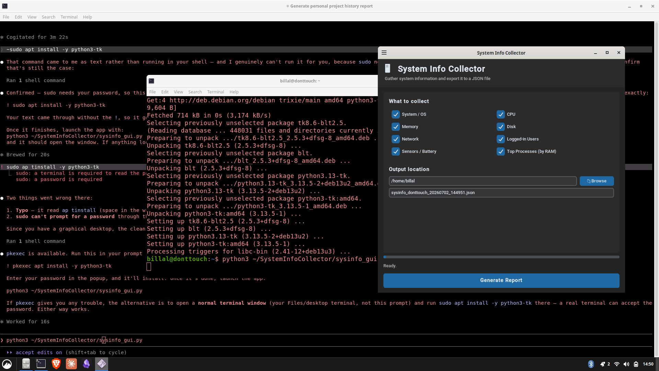Click the 'accept edits on' mode indicator

coord(39,352)
